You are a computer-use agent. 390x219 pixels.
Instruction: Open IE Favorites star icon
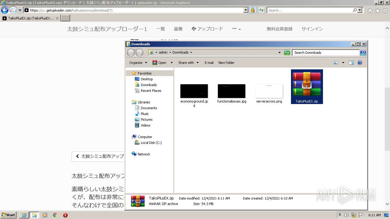point(378,11)
